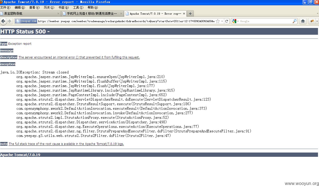
Task: Click the DefaultActionInvocation.invoke stack line
Action: point(105,113)
